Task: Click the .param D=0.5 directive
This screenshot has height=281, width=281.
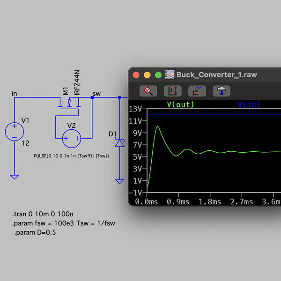Action: [35, 232]
